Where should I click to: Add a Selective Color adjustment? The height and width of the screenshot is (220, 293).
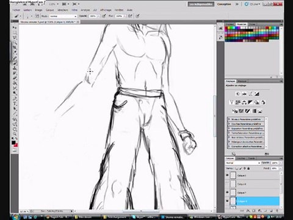tap(260, 111)
